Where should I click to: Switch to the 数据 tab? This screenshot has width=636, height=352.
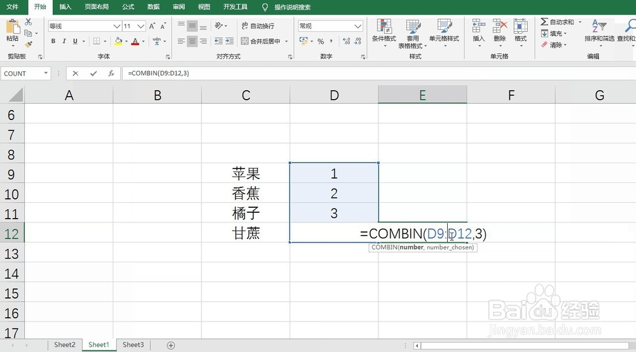click(x=153, y=7)
